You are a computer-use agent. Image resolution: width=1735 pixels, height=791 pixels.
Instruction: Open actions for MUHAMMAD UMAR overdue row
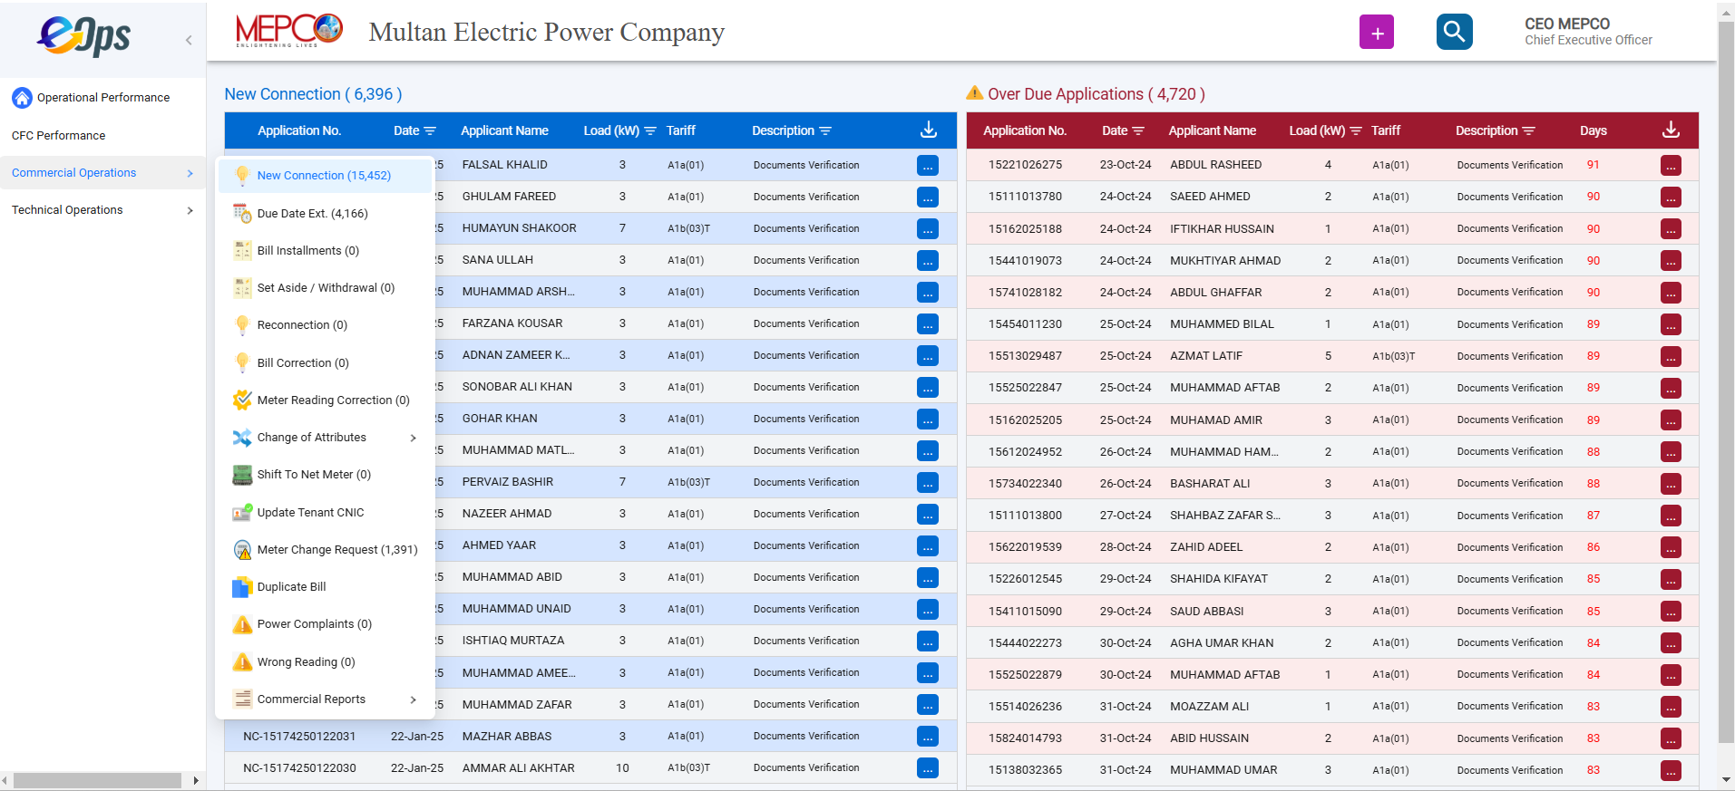point(1671,771)
